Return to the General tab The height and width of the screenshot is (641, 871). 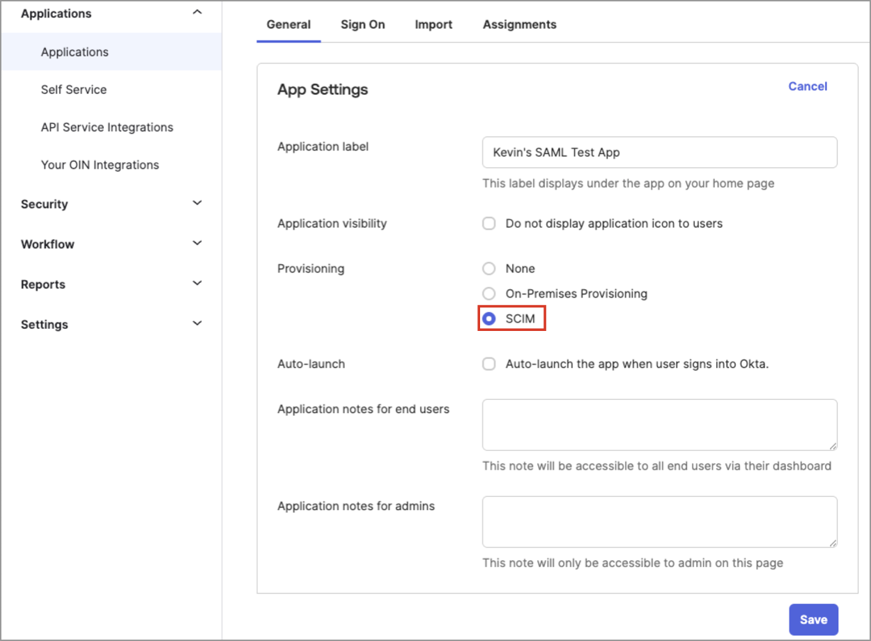tap(288, 24)
